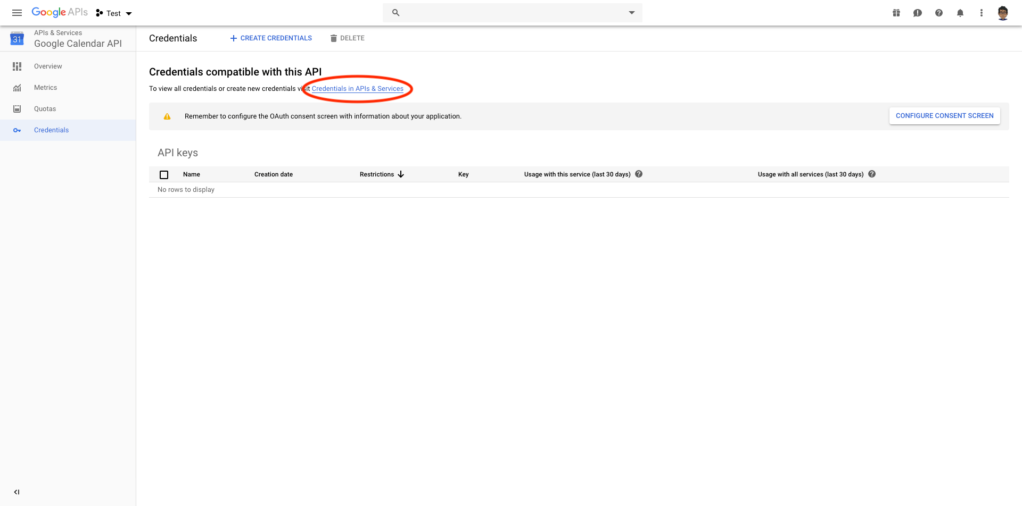Follow the Credentials in APIs & Services link
Viewport: 1022px width, 506px height.
pyautogui.click(x=357, y=89)
